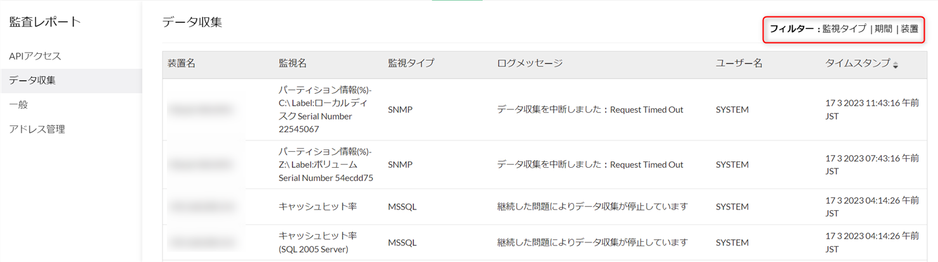This screenshot has height=262, width=938.
Task: Click the 11:43:16 午前 timestamp cell
Action: (x=872, y=109)
